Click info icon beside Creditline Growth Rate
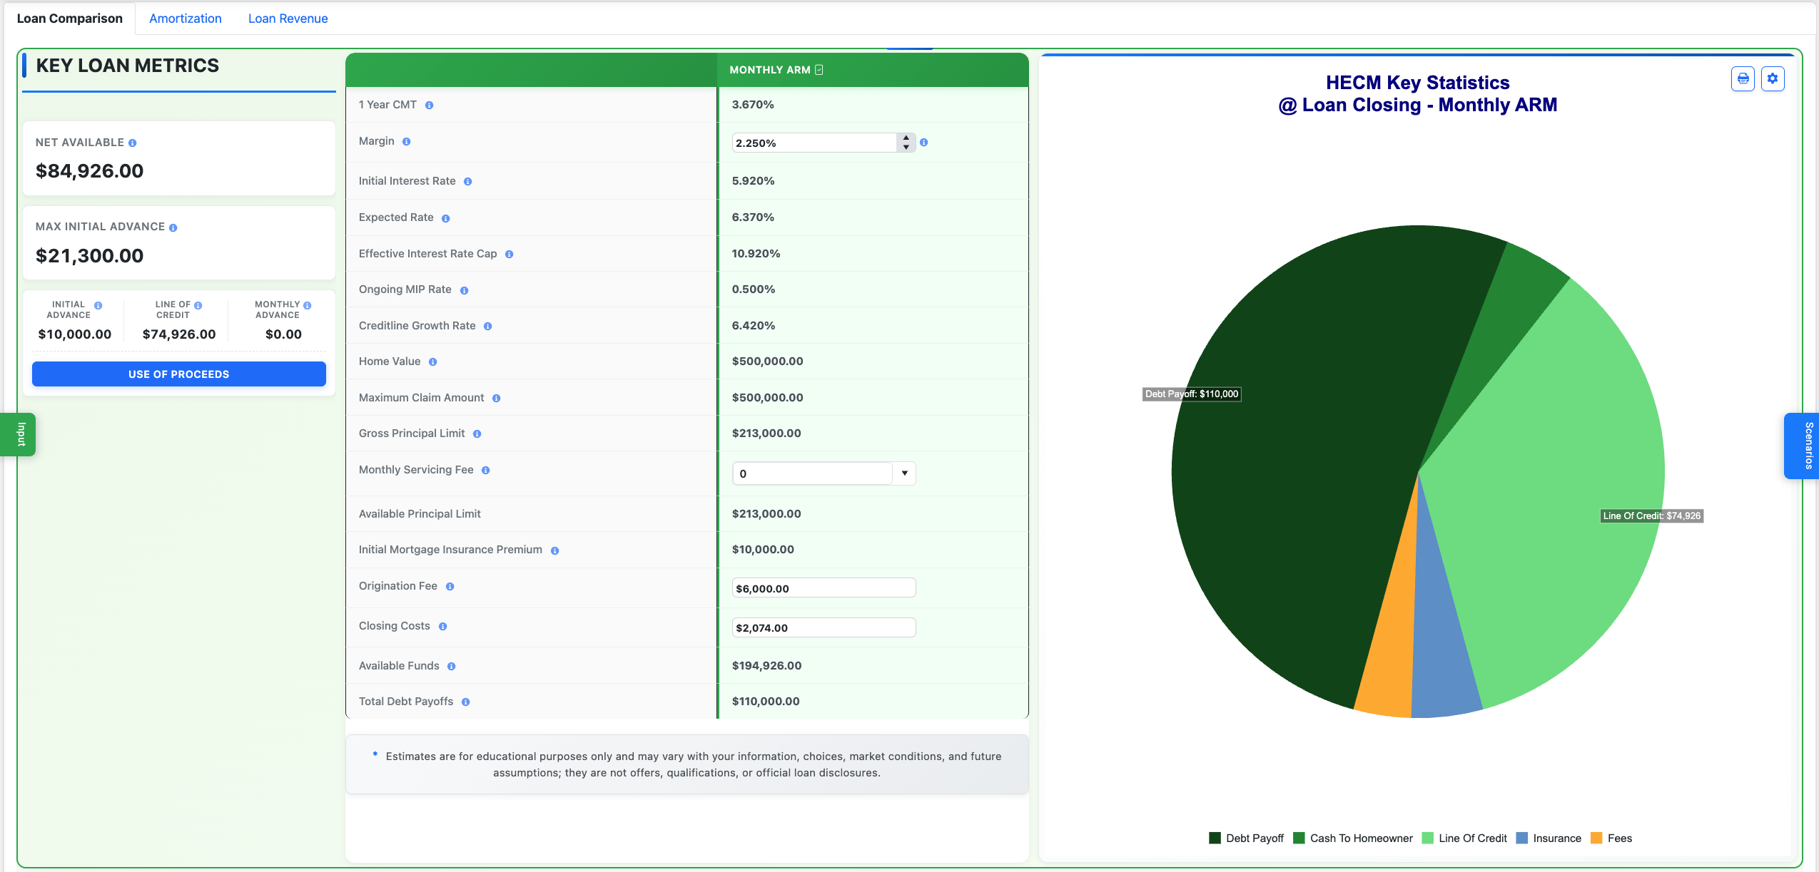This screenshot has height=872, width=1819. pyautogui.click(x=488, y=327)
